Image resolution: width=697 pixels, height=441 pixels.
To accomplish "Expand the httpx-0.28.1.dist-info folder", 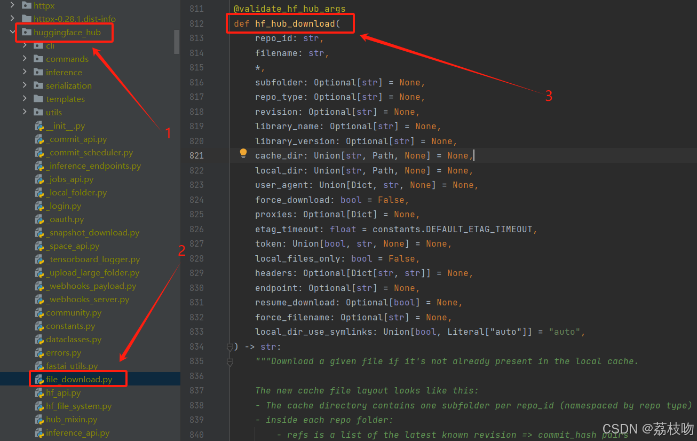I will pos(13,19).
